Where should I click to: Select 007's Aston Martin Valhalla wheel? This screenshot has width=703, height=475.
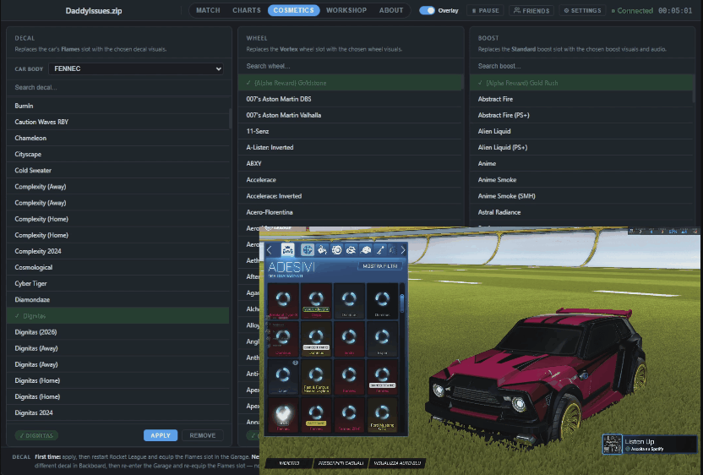351,115
